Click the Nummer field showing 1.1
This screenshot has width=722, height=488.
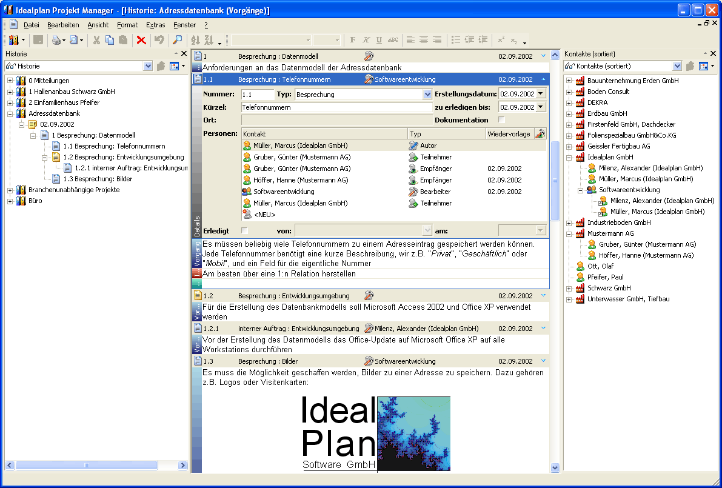coord(258,95)
